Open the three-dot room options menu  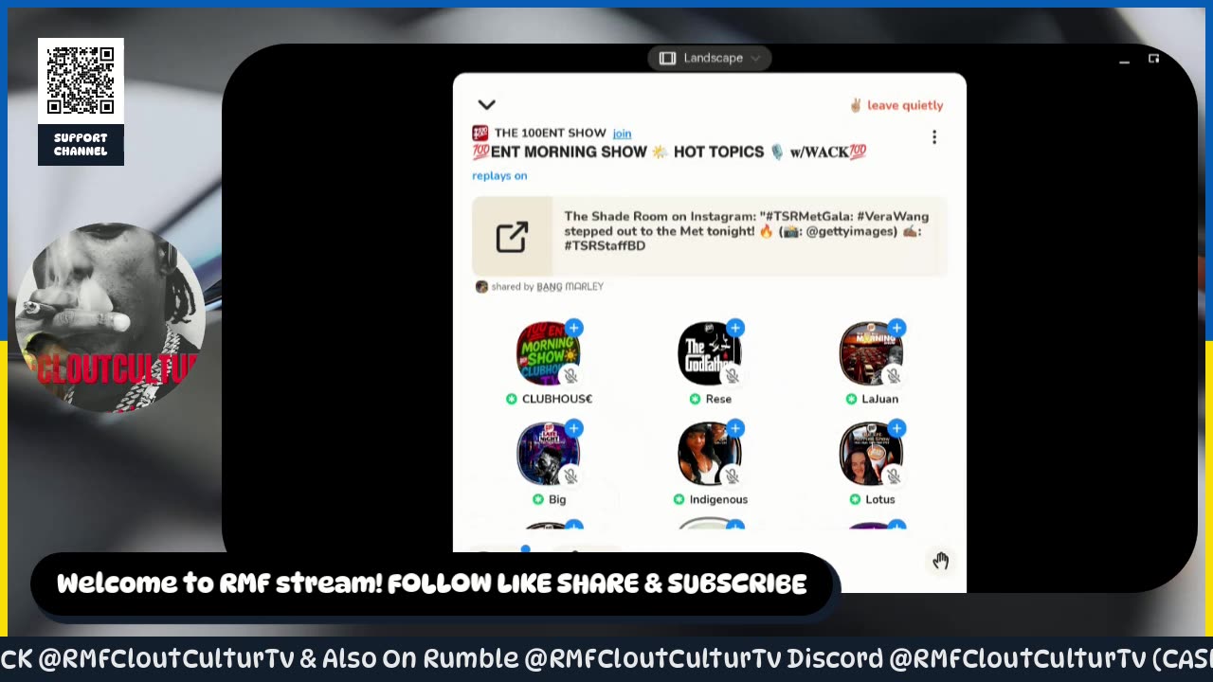click(x=934, y=137)
